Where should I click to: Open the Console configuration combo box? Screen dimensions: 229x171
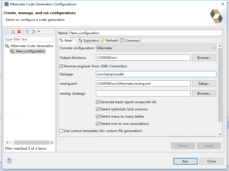click(x=156, y=48)
